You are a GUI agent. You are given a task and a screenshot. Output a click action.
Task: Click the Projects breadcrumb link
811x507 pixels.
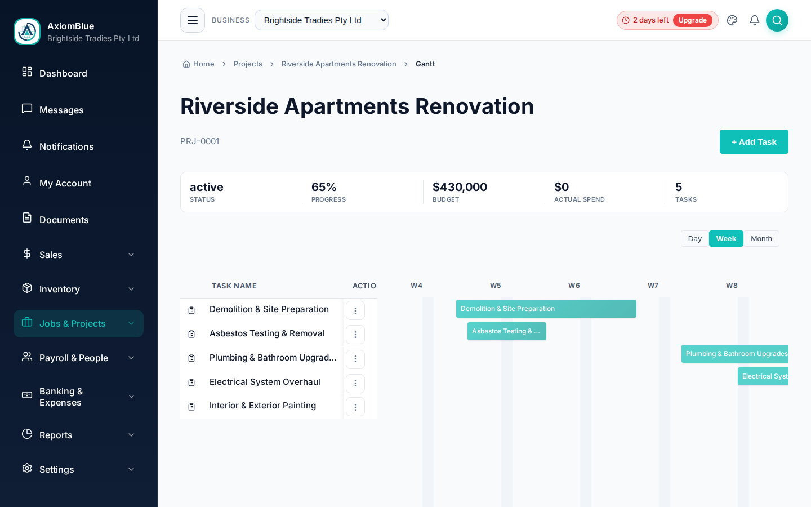248,64
